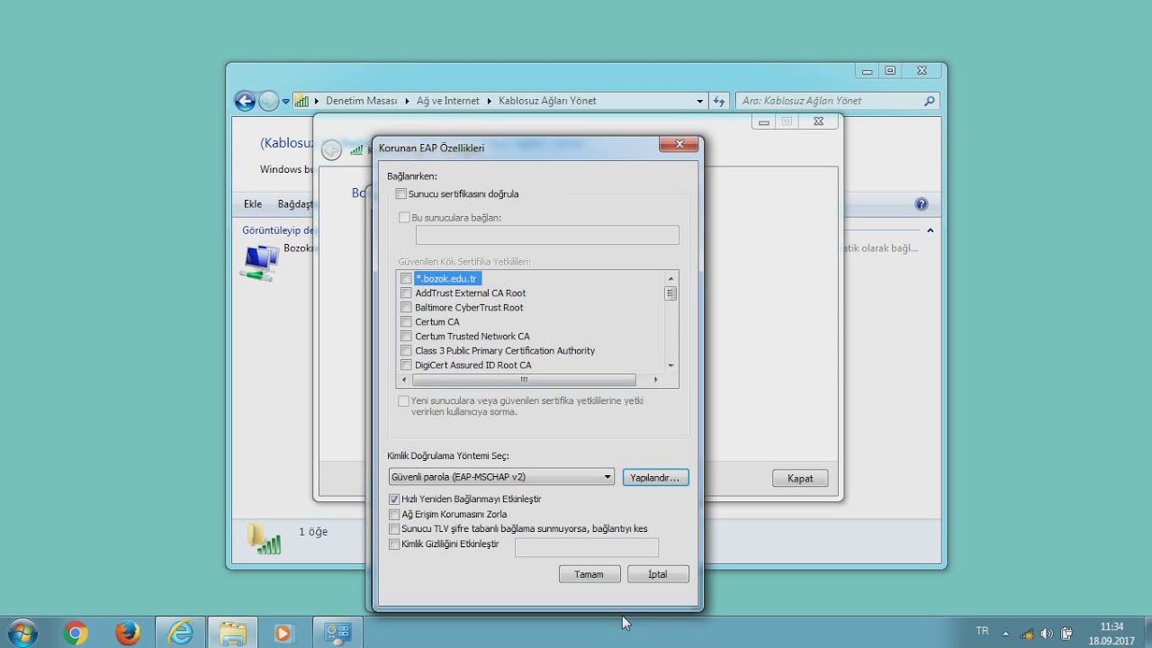Screen dimensions: 1152x648
Task: Click the back navigation arrow
Action: pyautogui.click(x=244, y=101)
